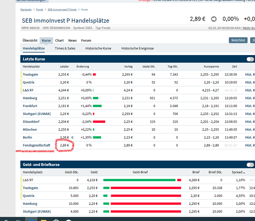Click the Kursspanne column header
The width and height of the screenshot is (255, 221).
(211, 67)
